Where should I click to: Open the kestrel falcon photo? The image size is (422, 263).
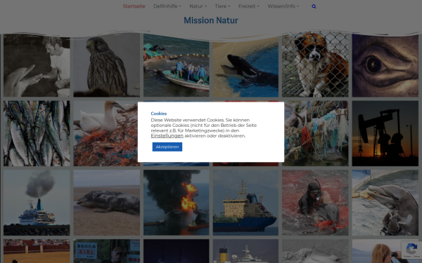[107, 65]
